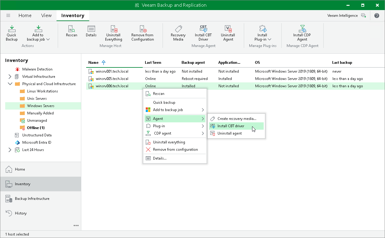Viewport: 385px width, 238px height.
Task: Select Last 24 Hours tree node
Action: click(x=33, y=150)
